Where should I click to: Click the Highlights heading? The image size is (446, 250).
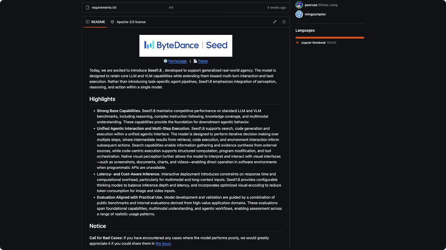[x=103, y=99]
